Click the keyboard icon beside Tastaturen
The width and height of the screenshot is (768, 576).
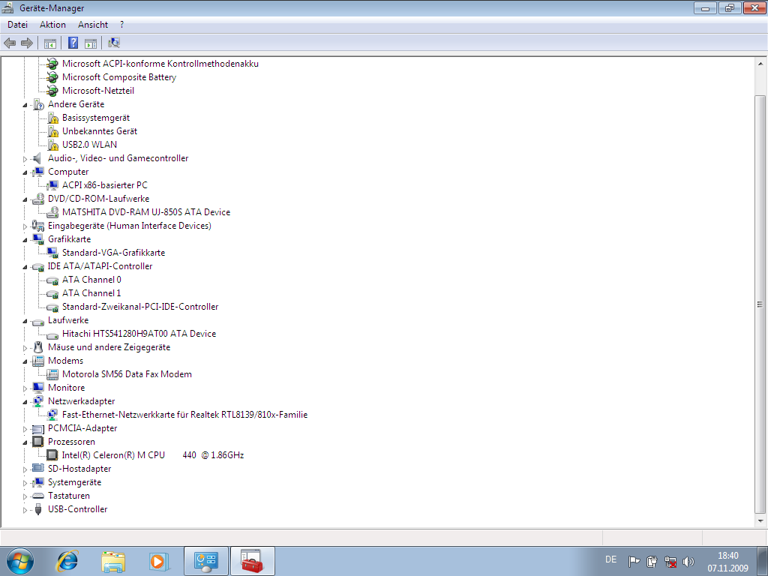click(37, 496)
